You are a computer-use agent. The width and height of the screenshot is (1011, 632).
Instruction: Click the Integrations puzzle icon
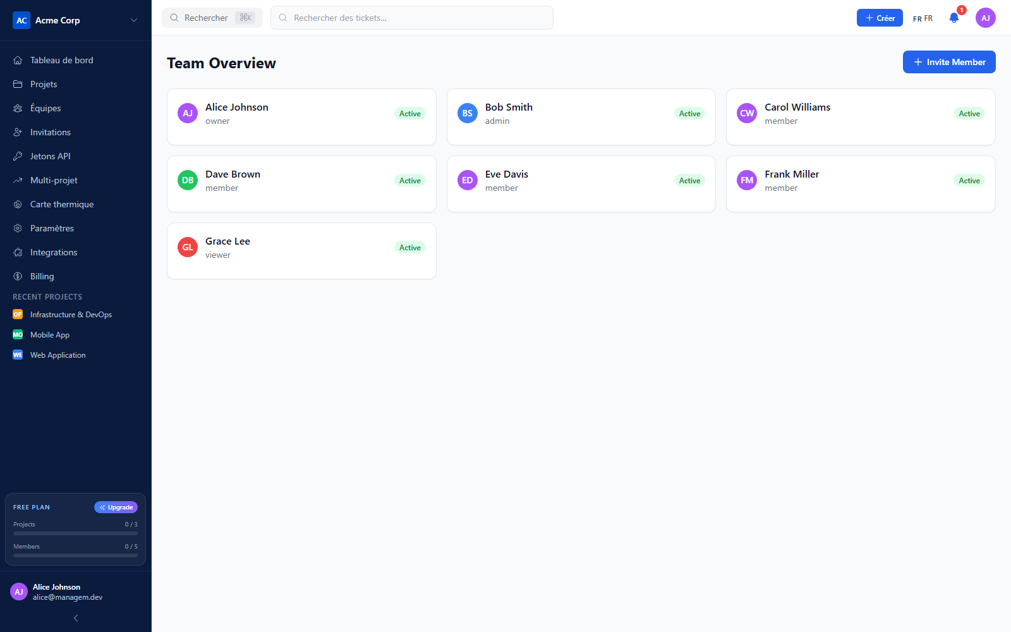(18, 252)
